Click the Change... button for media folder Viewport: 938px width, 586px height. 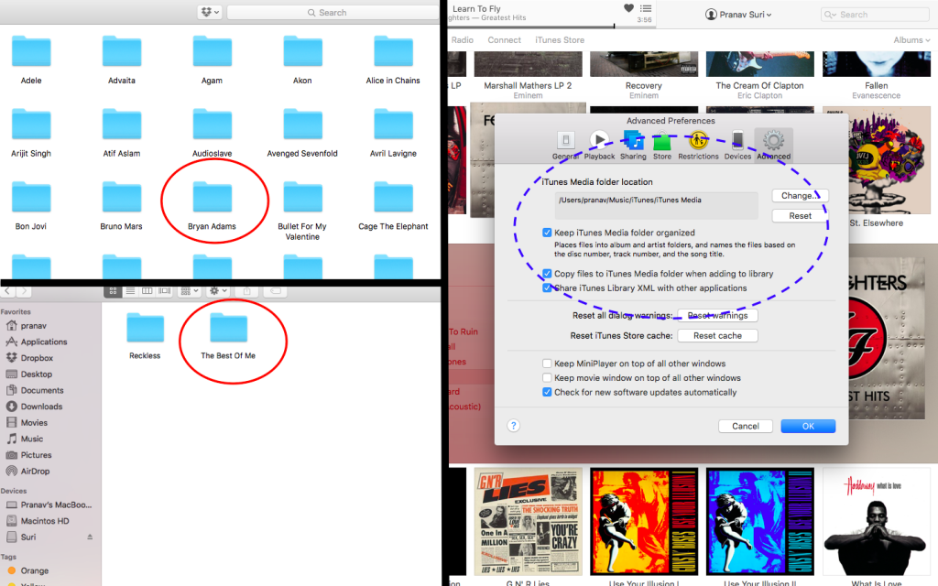coord(799,196)
